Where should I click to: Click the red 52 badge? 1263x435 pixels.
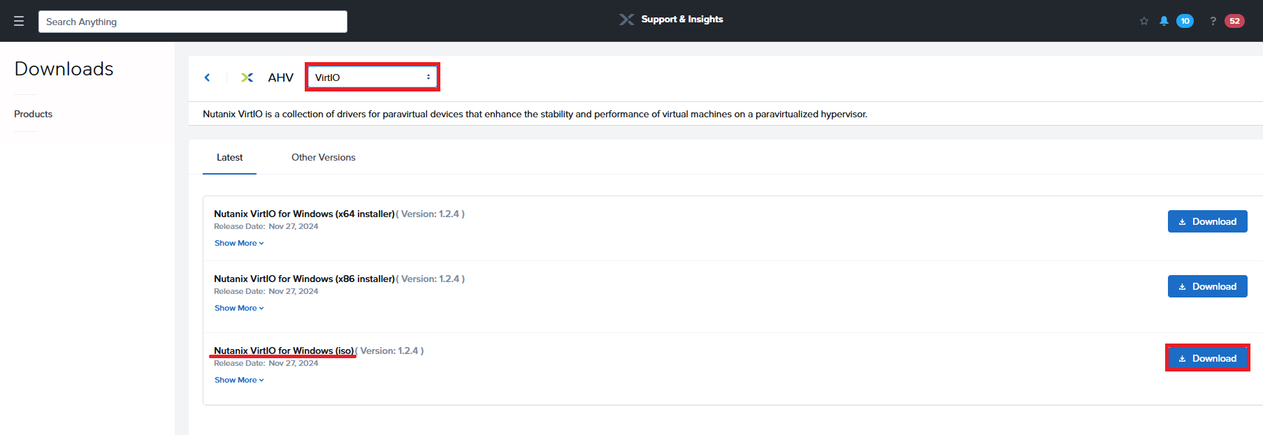coord(1234,21)
